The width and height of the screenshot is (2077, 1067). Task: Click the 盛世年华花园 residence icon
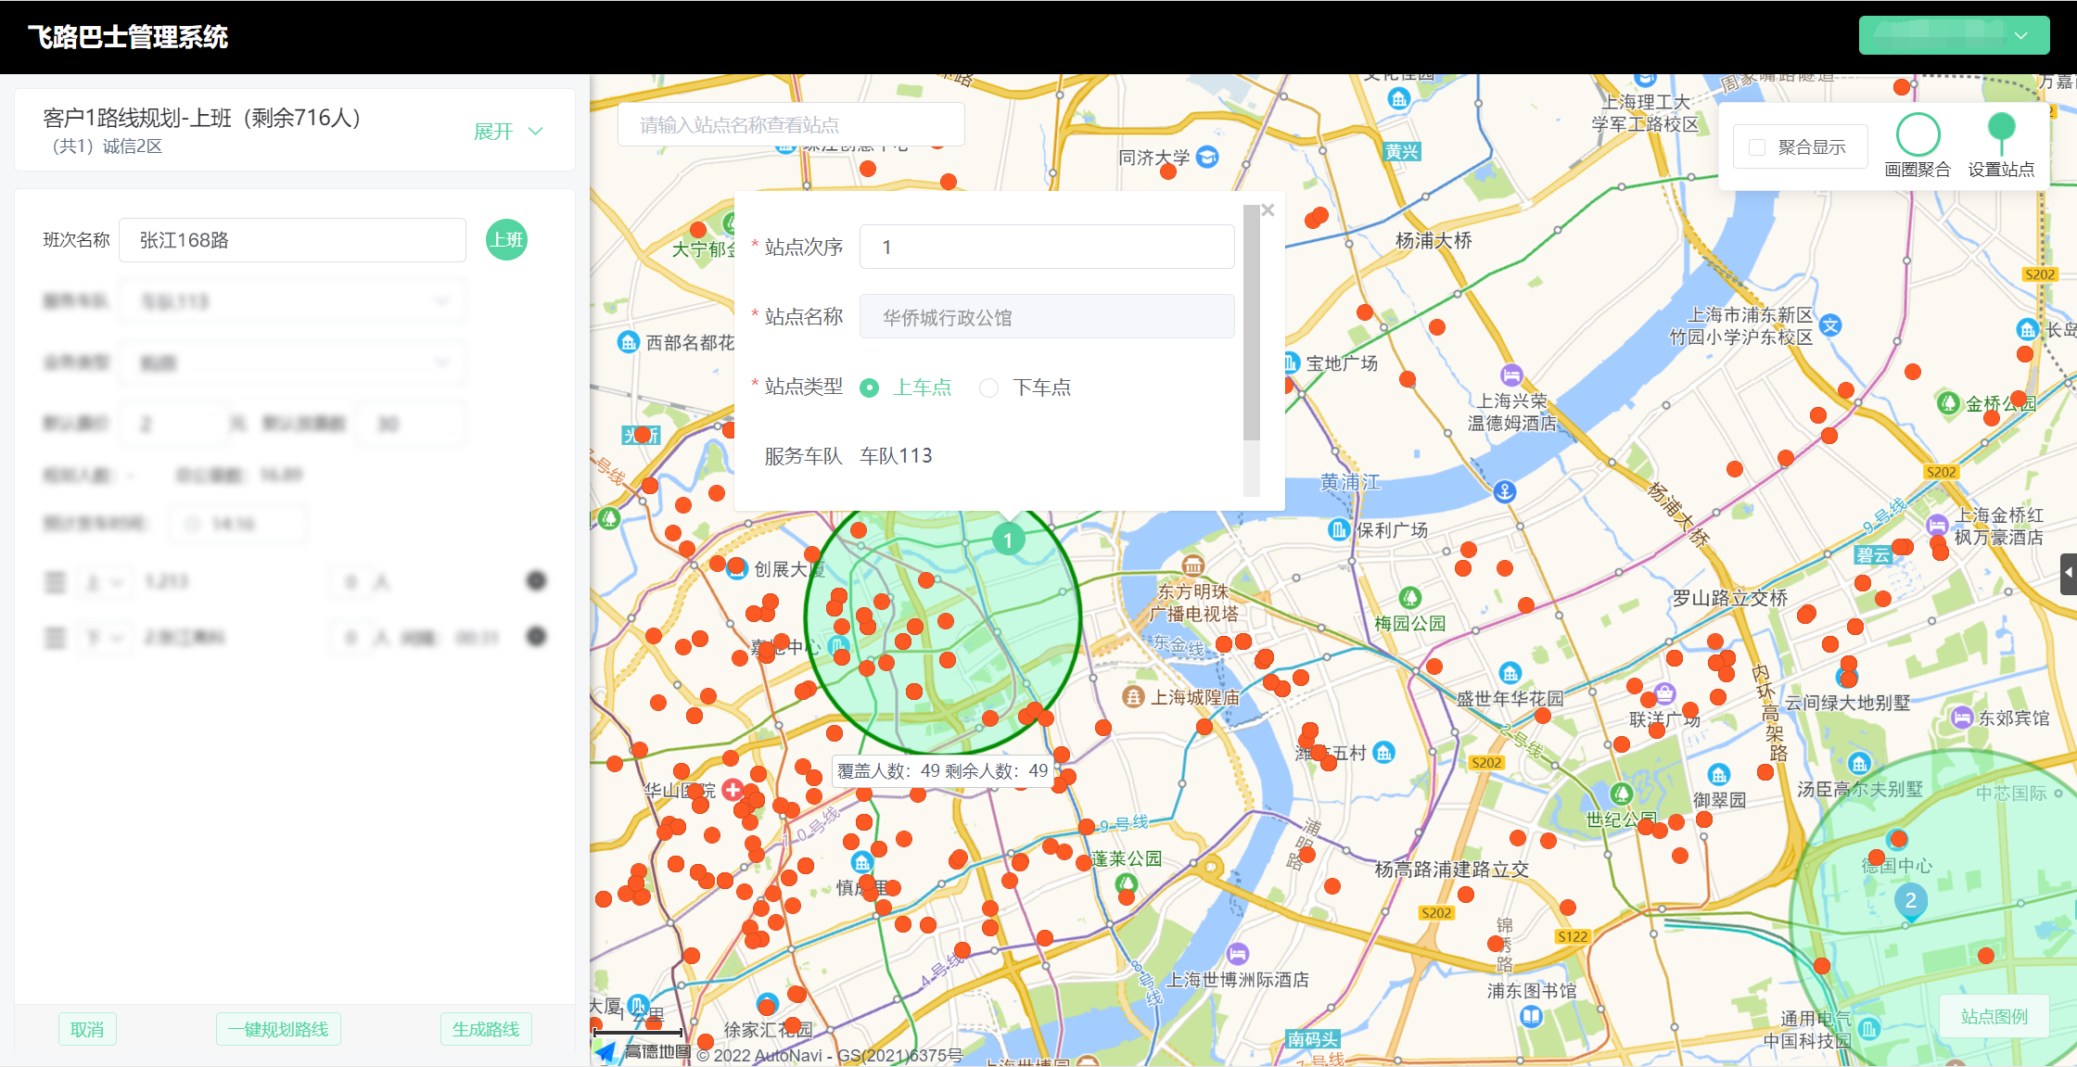coord(1510,673)
